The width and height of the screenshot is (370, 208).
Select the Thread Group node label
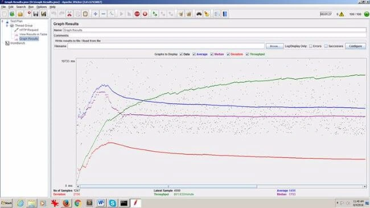point(23,26)
